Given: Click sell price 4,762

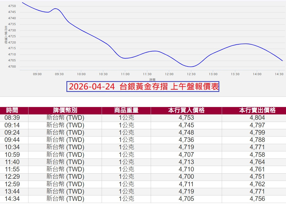Looking at the screenshot, I should pos(257,184).
